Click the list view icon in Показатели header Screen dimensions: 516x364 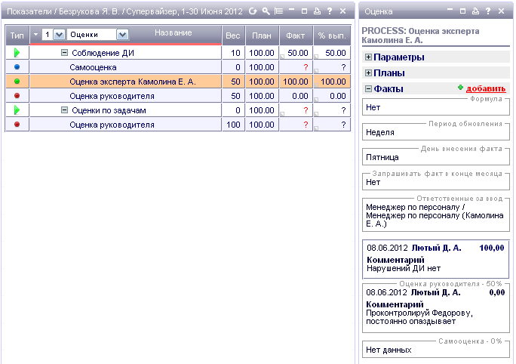[x=278, y=11]
